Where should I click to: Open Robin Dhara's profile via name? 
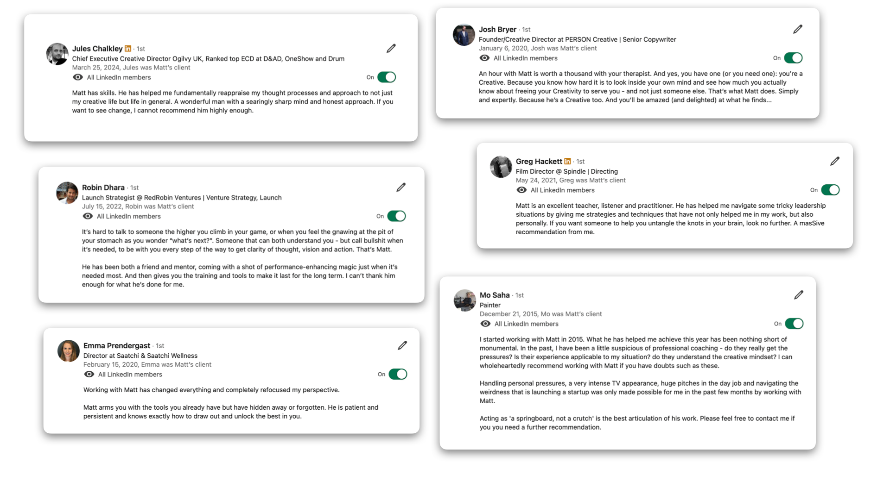(x=103, y=187)
